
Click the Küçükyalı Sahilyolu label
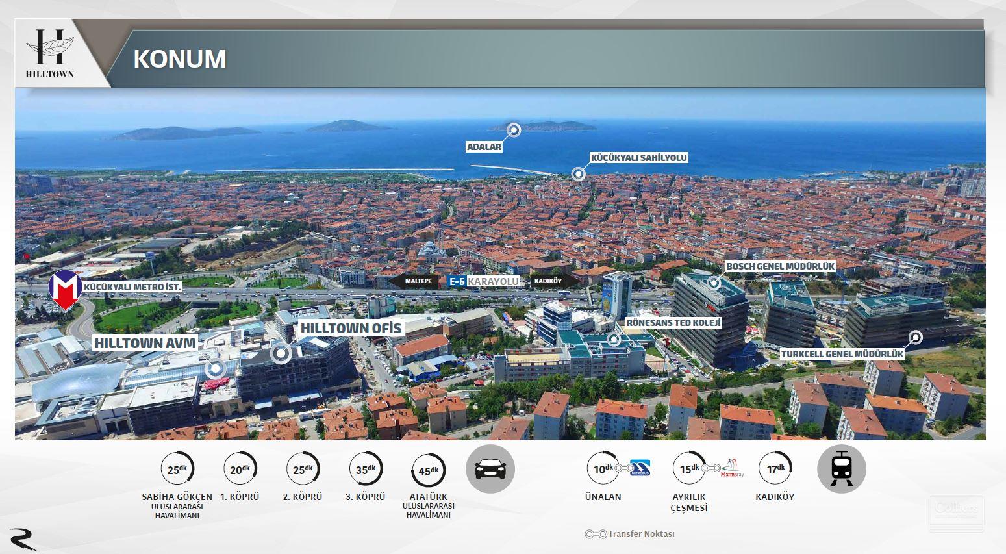click(638, 158)
